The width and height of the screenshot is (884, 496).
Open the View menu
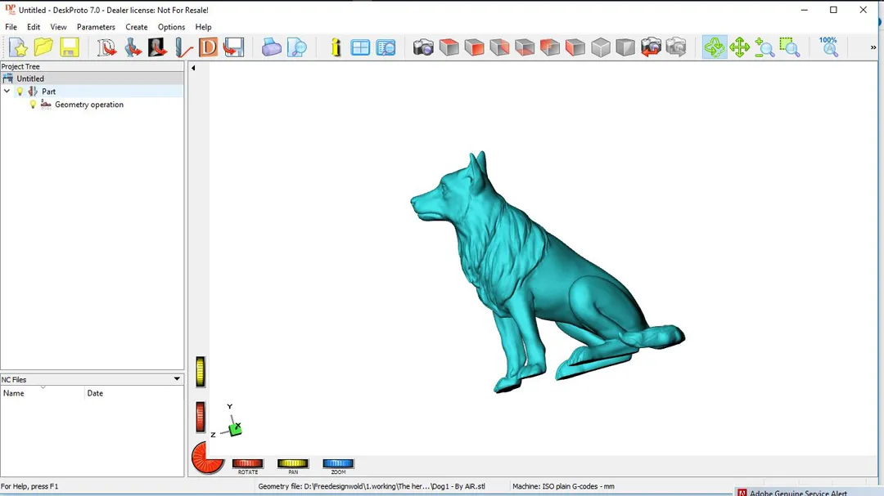[x=58, y=27]
